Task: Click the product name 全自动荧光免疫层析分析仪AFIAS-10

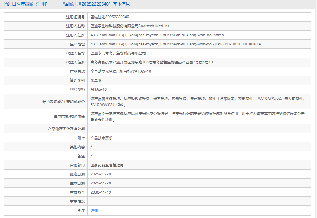Action: [121, 71]
